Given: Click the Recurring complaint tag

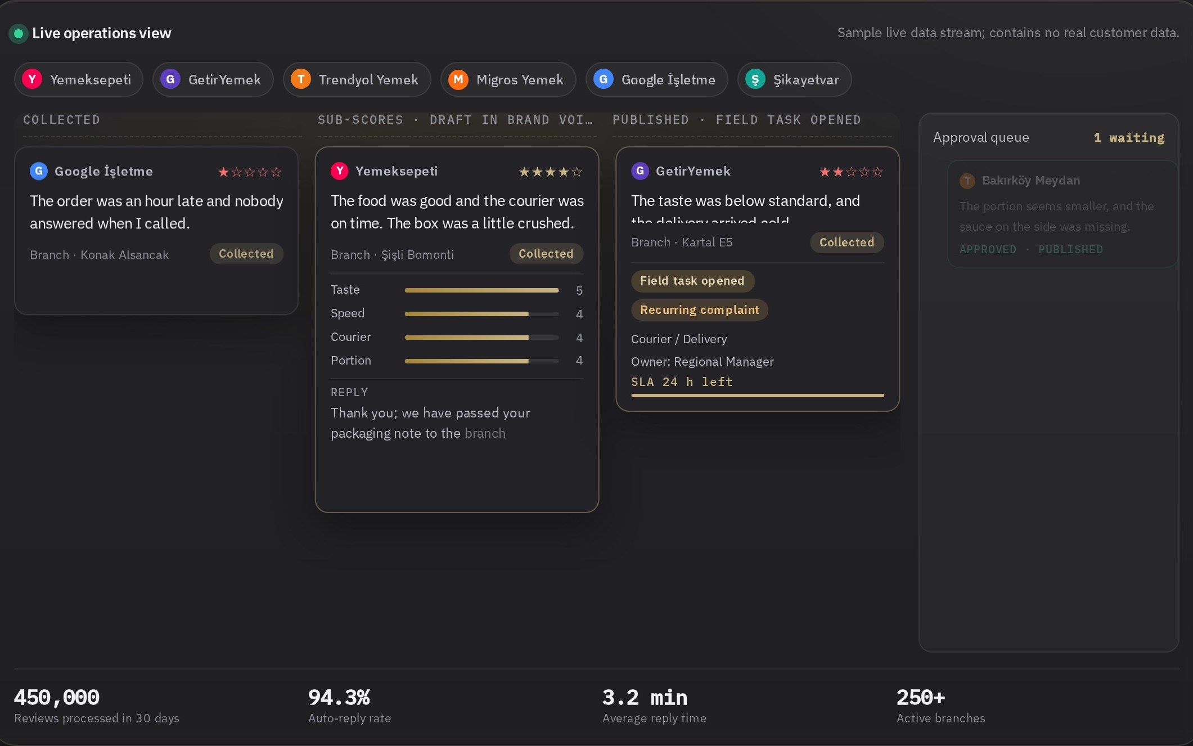Looking at the screenshot, I should [700, 310].
